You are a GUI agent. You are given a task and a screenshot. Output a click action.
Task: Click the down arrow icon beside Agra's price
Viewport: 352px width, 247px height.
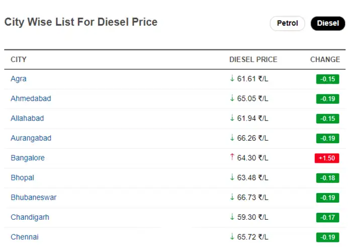point(232,79)
